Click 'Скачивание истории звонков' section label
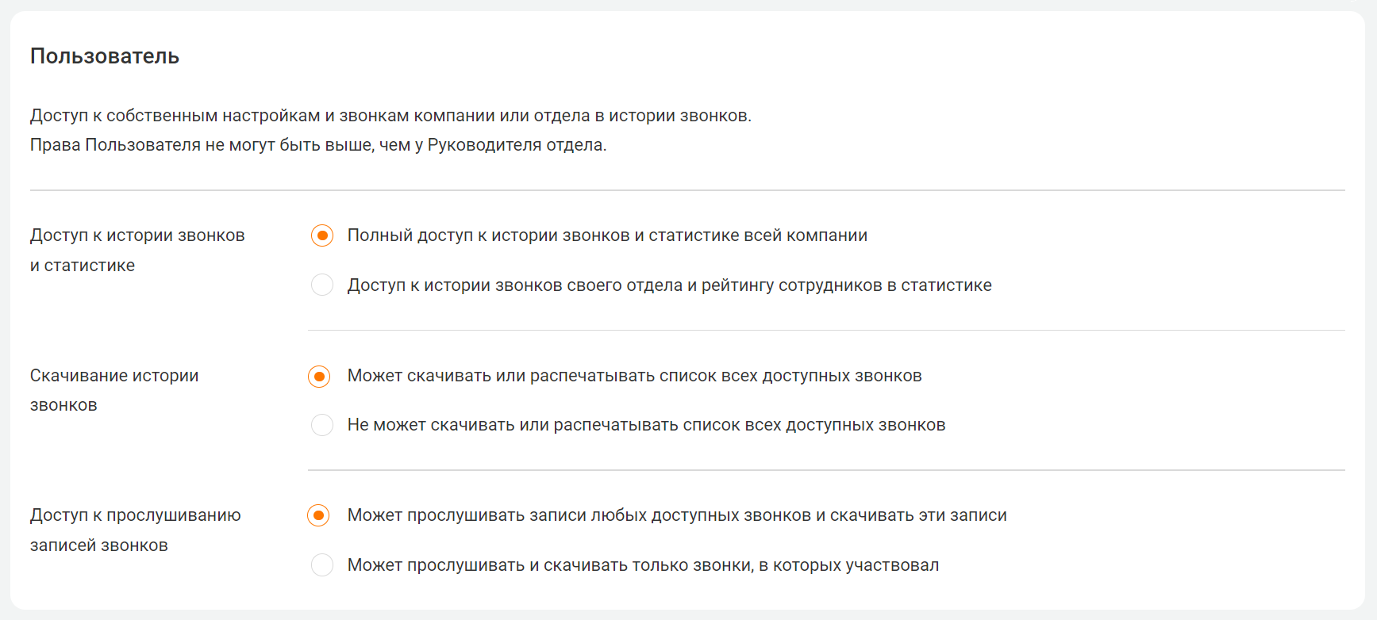Screen dimensions: 1377x620 point(114,390)
